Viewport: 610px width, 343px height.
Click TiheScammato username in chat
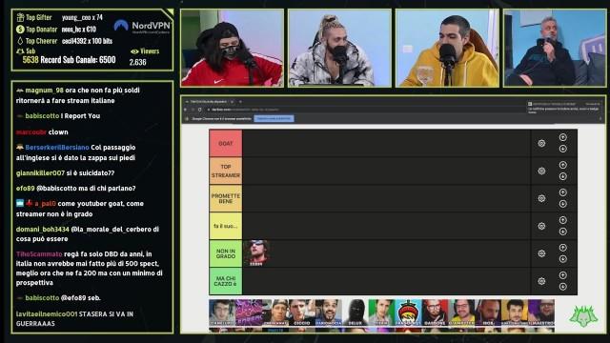[39, 254]
